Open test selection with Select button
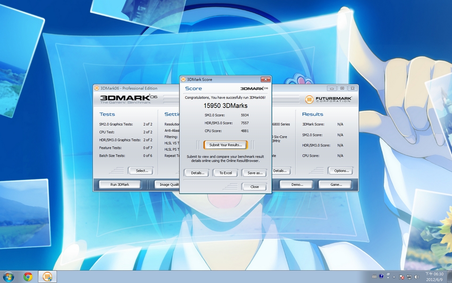The height and width of the screenshot is (283, 452). click(x=141, y=171)
